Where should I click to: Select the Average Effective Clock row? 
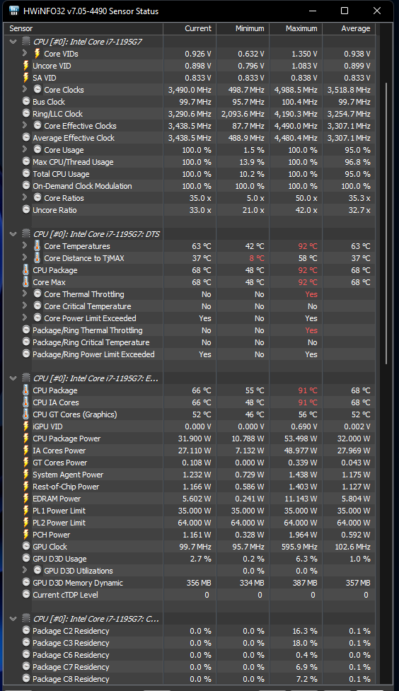190,138
